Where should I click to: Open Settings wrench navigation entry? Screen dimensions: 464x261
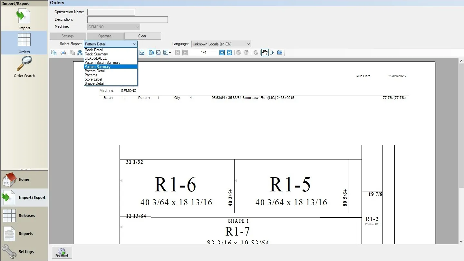coord(24,252)
